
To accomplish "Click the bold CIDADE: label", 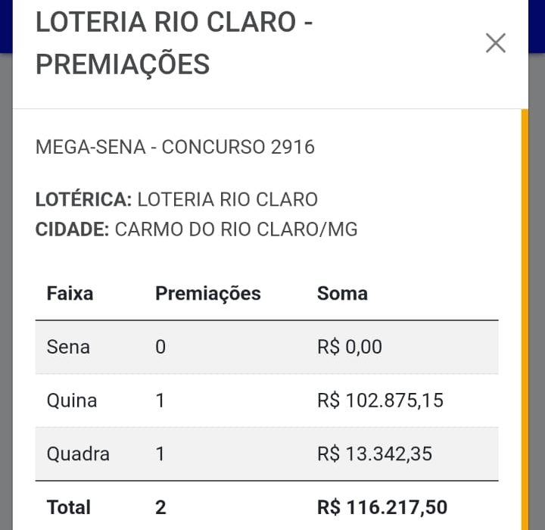I will click(x=73, y=229).
